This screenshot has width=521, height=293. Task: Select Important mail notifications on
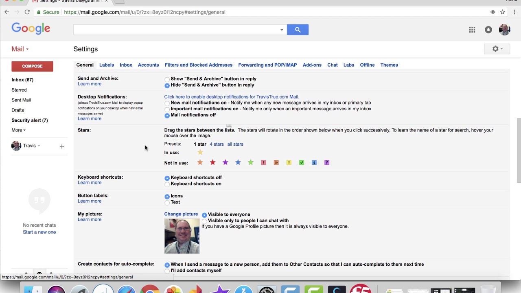point(167,109)
